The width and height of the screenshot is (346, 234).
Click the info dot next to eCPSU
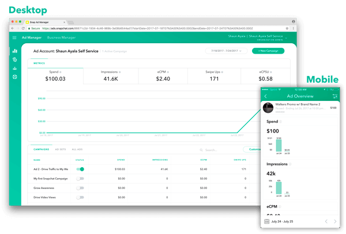(x=271, y=72)
